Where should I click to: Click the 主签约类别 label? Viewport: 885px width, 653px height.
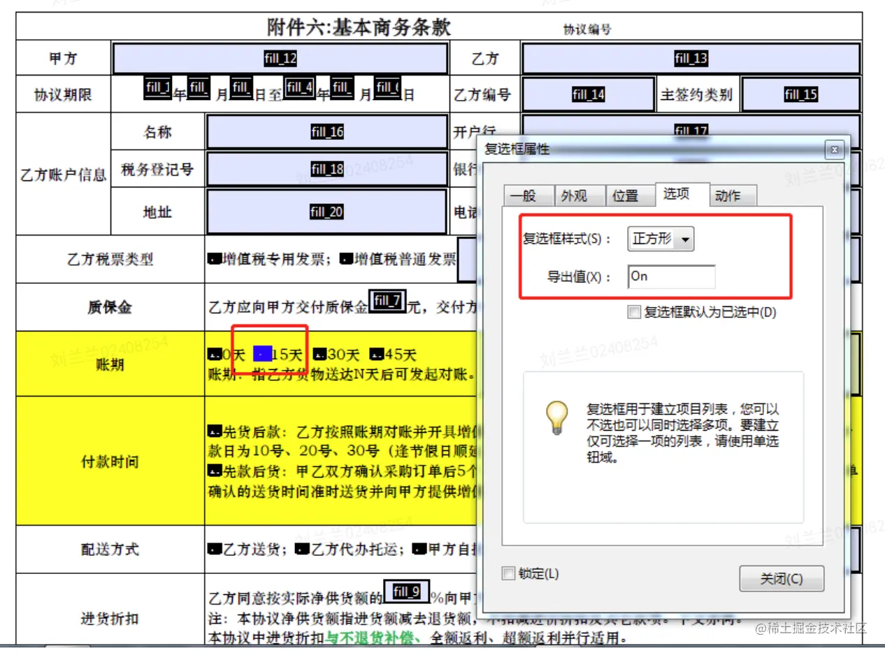(x=696, y=95)
